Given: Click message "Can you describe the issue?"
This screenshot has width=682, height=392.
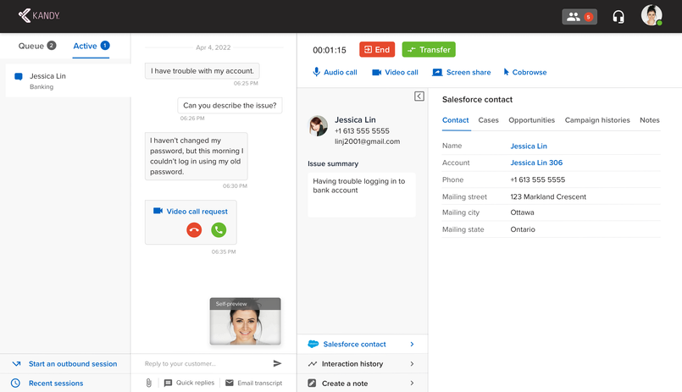Looking at the screenshot, I should 230,106.
